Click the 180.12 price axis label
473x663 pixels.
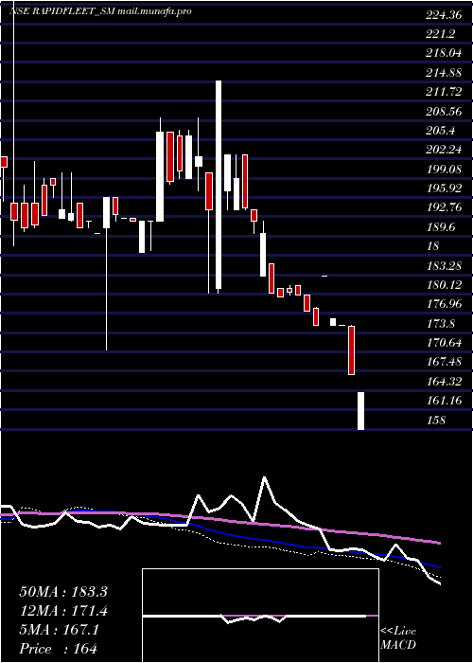pos(444,284)
